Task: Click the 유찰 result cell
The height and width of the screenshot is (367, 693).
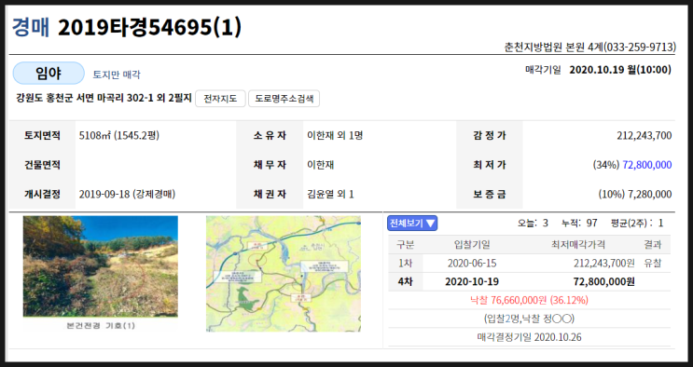Action: click(x=653, y=264)
